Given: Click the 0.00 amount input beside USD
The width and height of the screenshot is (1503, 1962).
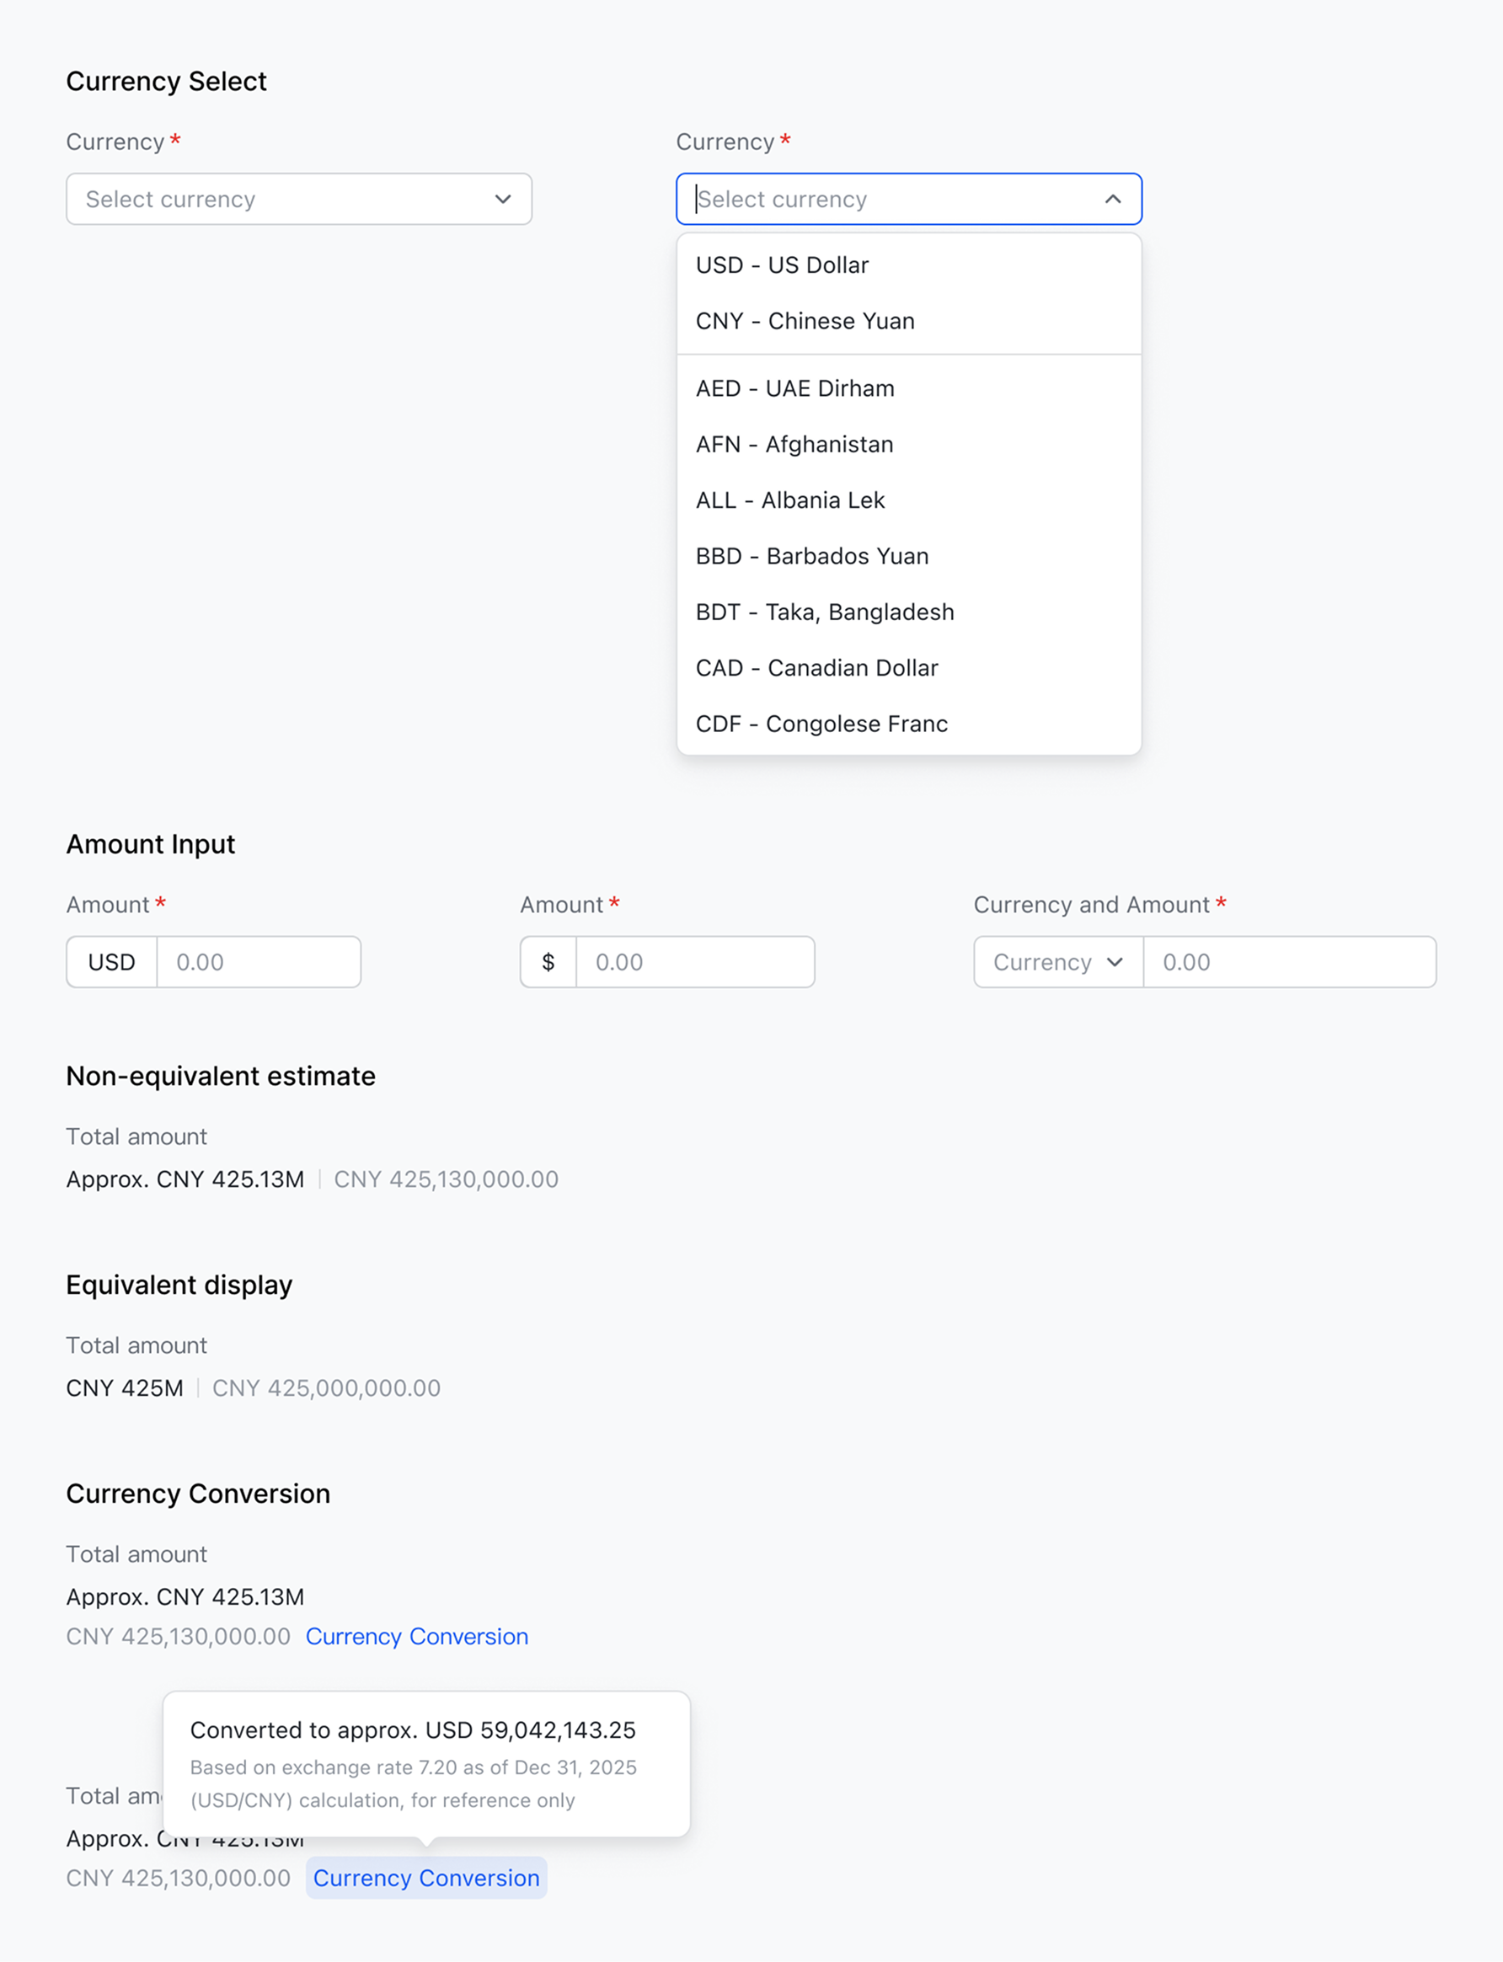Looking at the screenshot, I should [x=259, y=962].
